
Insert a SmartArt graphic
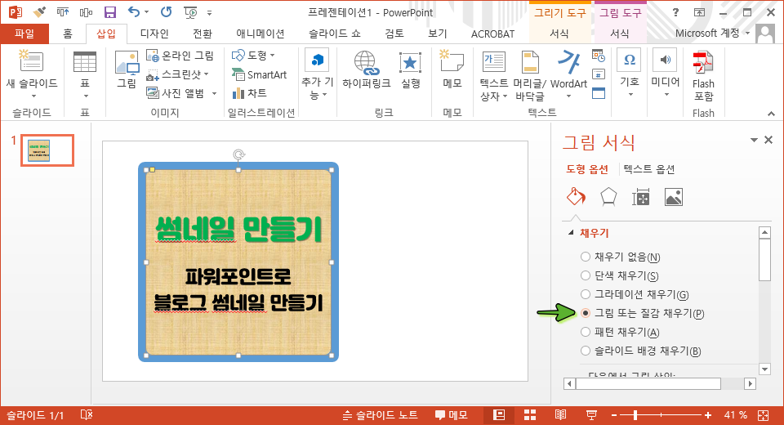pos(260,74)
